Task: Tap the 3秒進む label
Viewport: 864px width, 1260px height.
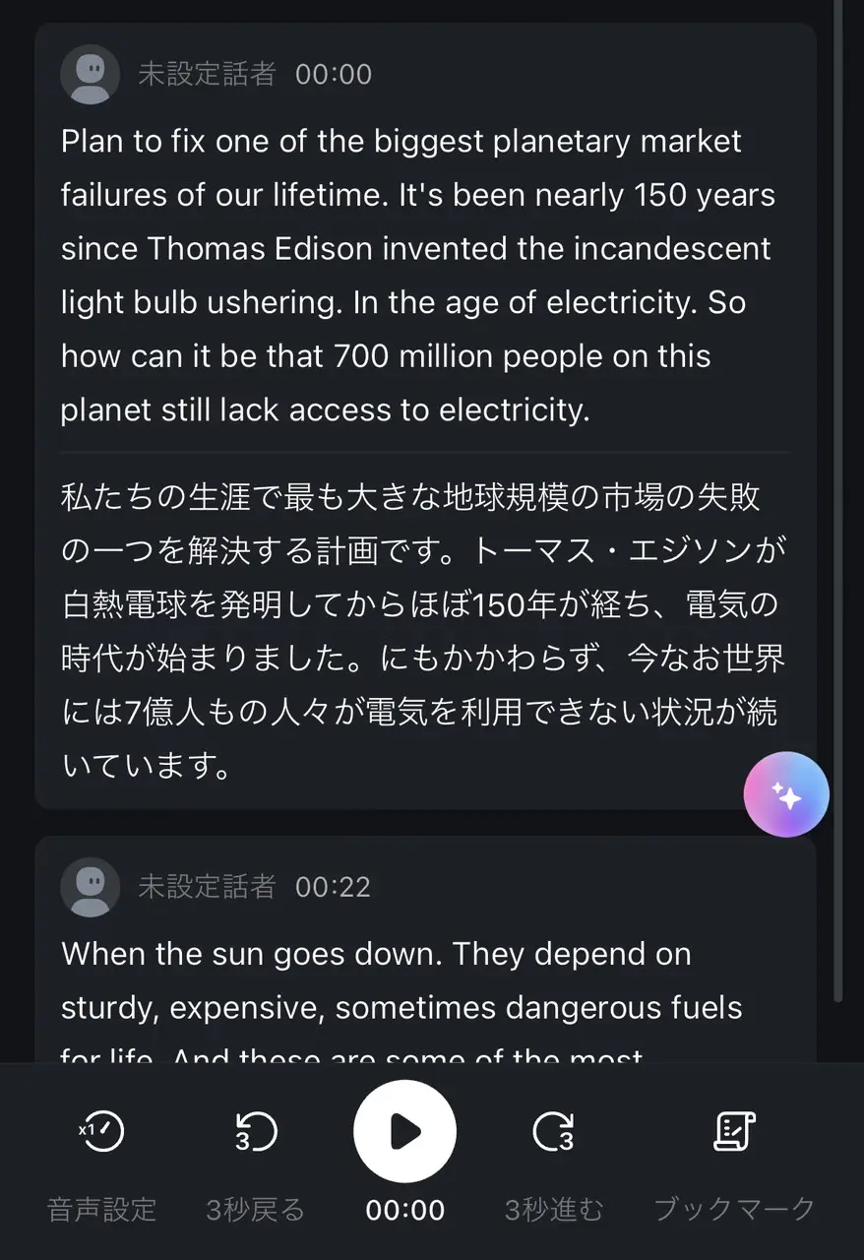Action: [553, 1209]
